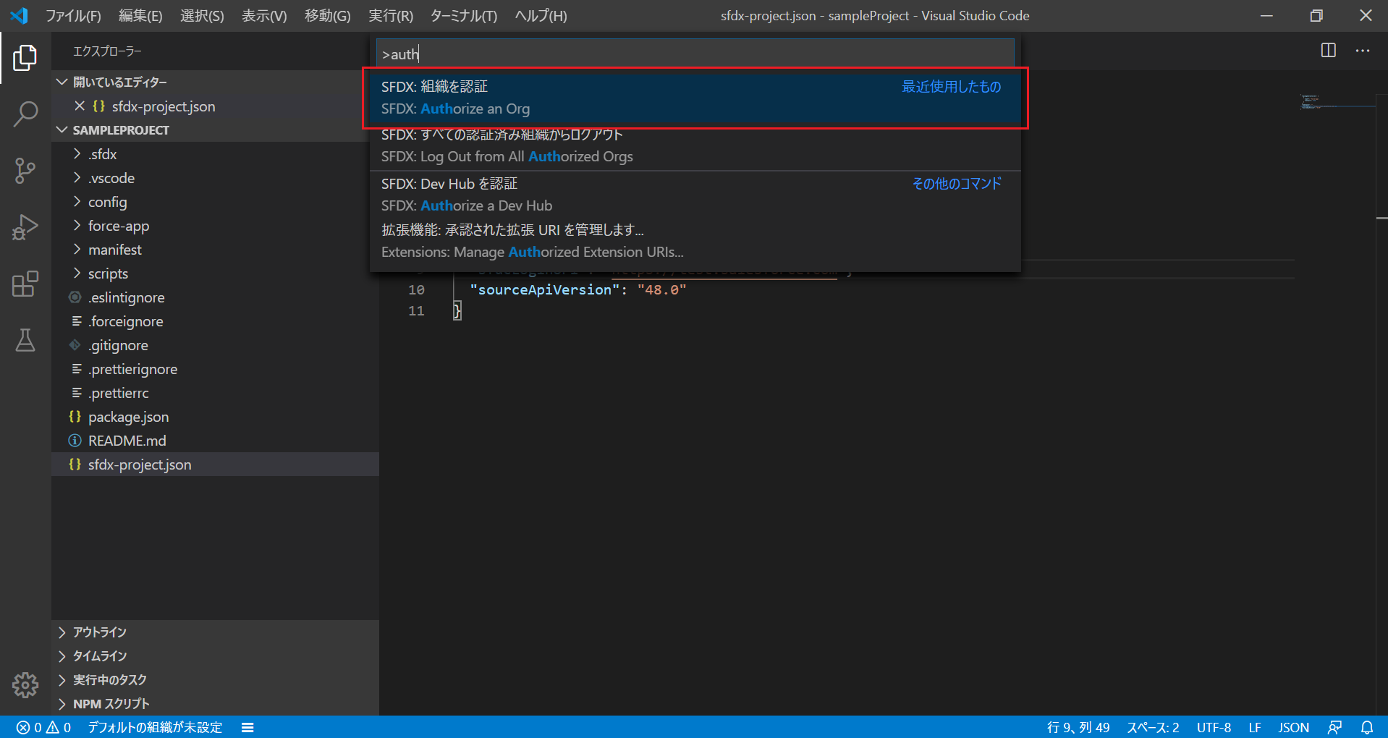1388x738 pixels.
Task: Click the command palette input field
Action: pos(695,54)
